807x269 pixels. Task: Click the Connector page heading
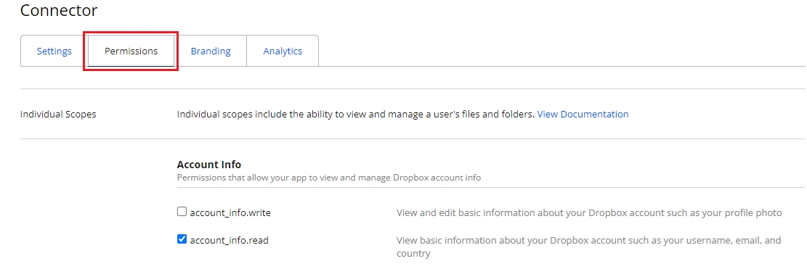coord(59,10)
